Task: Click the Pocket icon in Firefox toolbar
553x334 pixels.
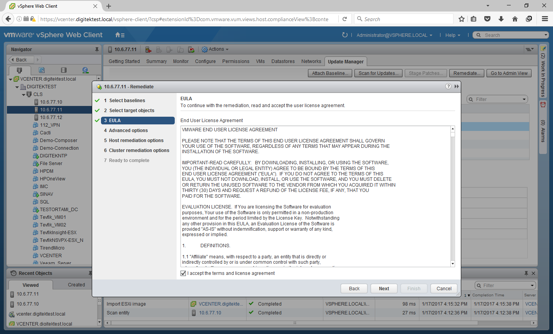Action: [487, 19]
